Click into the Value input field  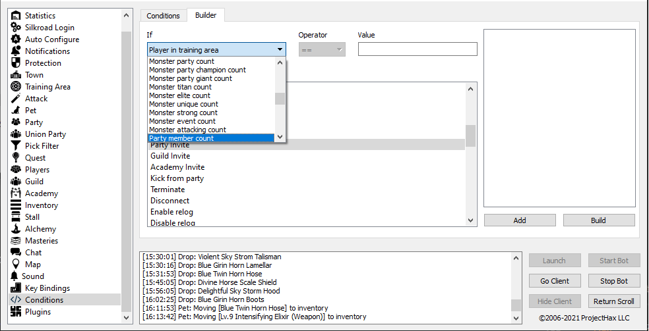point(417,49)
